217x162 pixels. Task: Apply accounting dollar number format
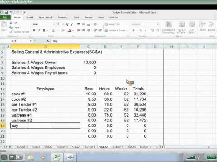coord(133,31)
